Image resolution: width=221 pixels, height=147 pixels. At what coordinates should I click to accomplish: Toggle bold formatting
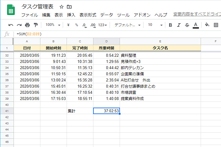pos(170,25)
